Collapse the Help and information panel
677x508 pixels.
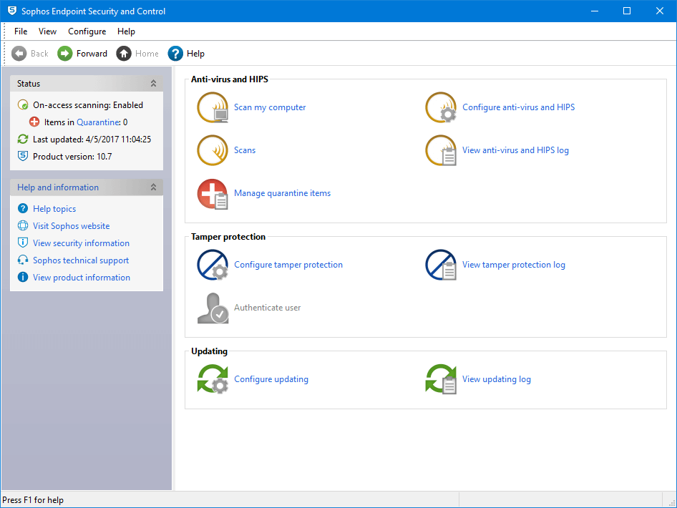152,187
